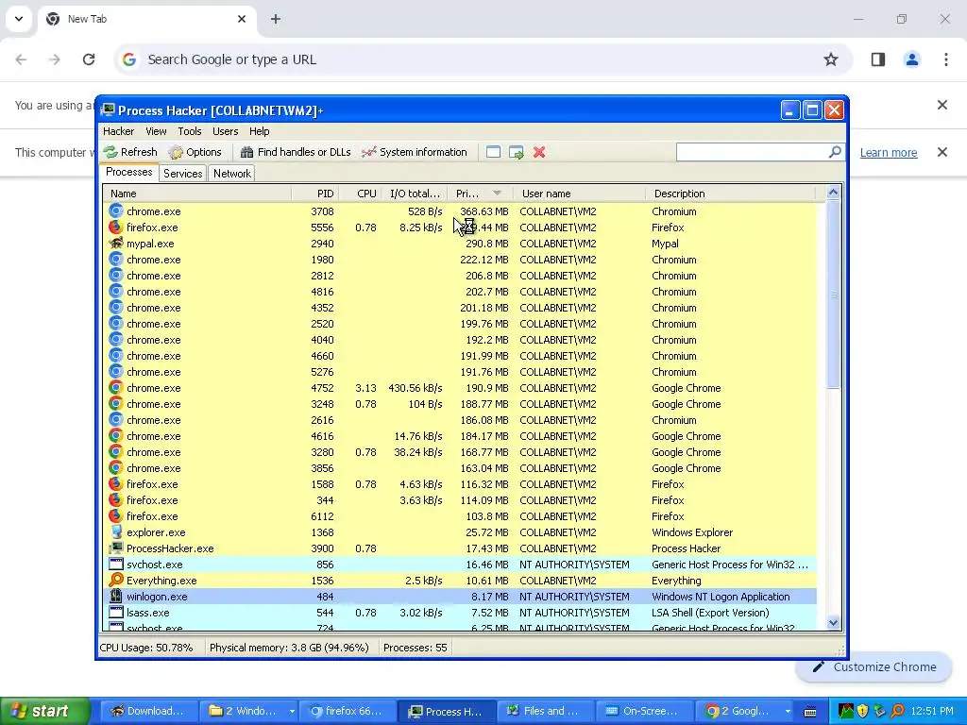The height and width of the screenshot is (725, 967).
Task: Click the 430.56 kB/s I/O value
Action: 416,388
